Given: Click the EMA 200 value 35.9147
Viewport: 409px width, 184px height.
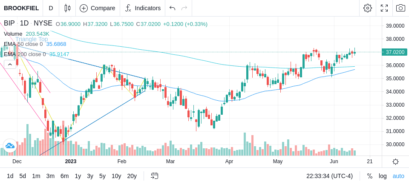Looking at the screenshot, I should (x=60, y=54).
